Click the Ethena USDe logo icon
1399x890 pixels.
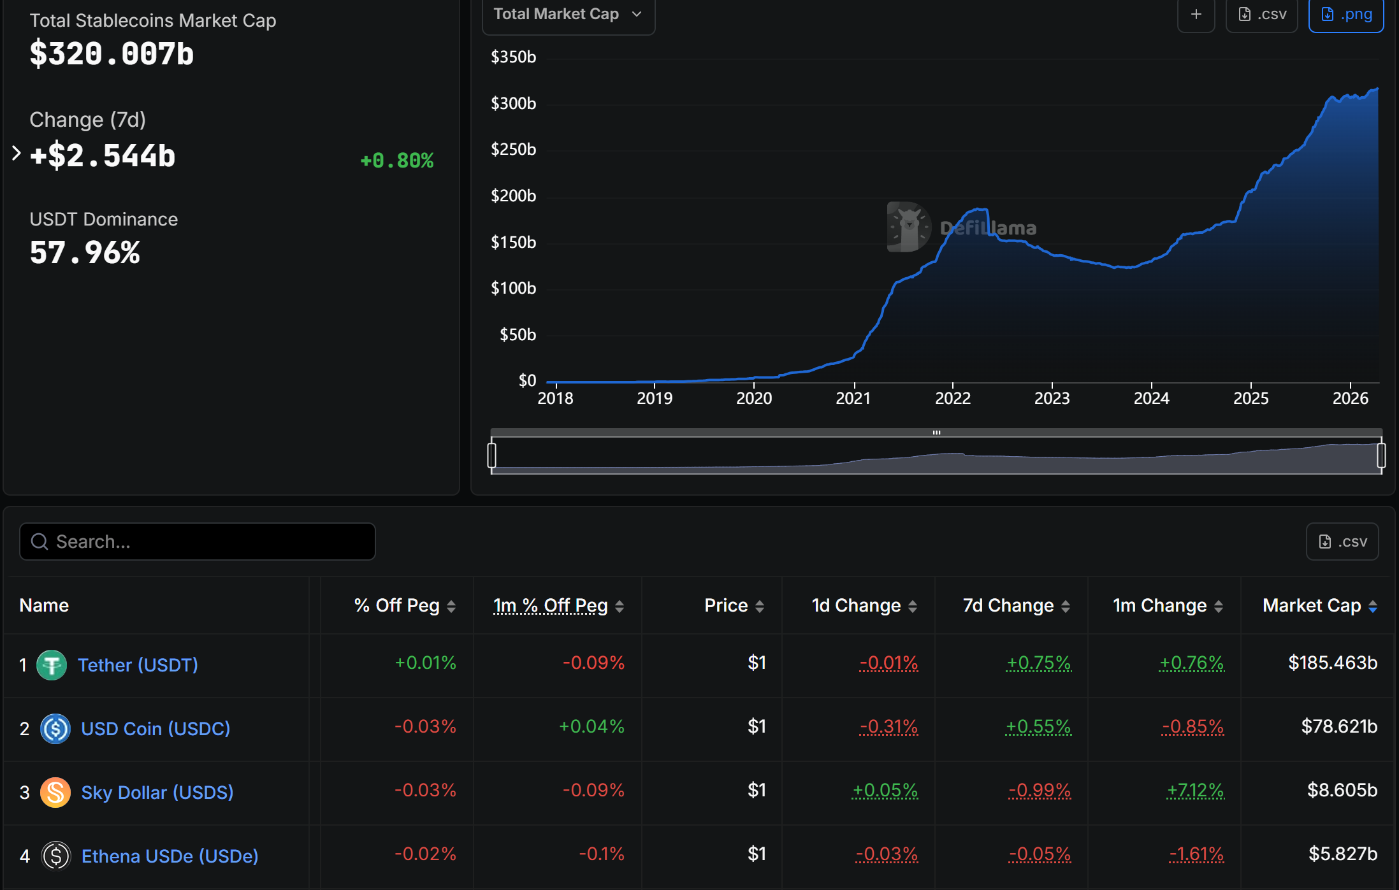[x=55, y=856]
